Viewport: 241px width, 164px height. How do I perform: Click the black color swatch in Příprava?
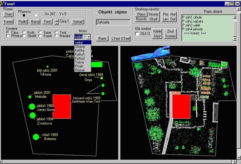tap(23, 15)
